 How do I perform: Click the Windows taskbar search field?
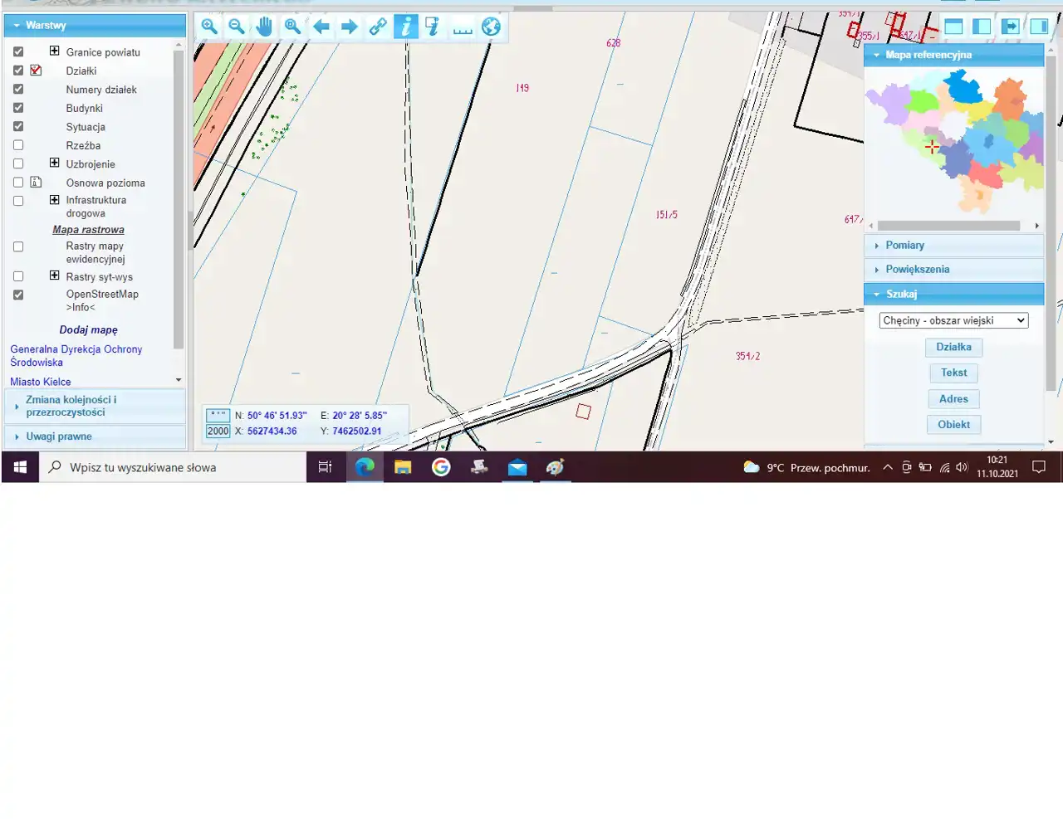[173, 468]
